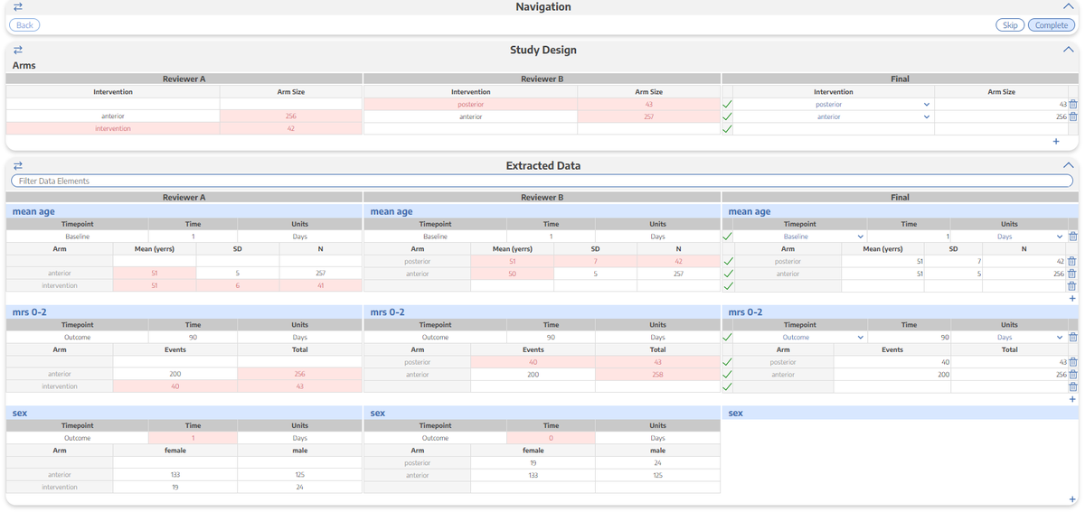1085x530 pixels.
Task: Toggle checkmark for Final posterior arm
Action: click(728, 105)
